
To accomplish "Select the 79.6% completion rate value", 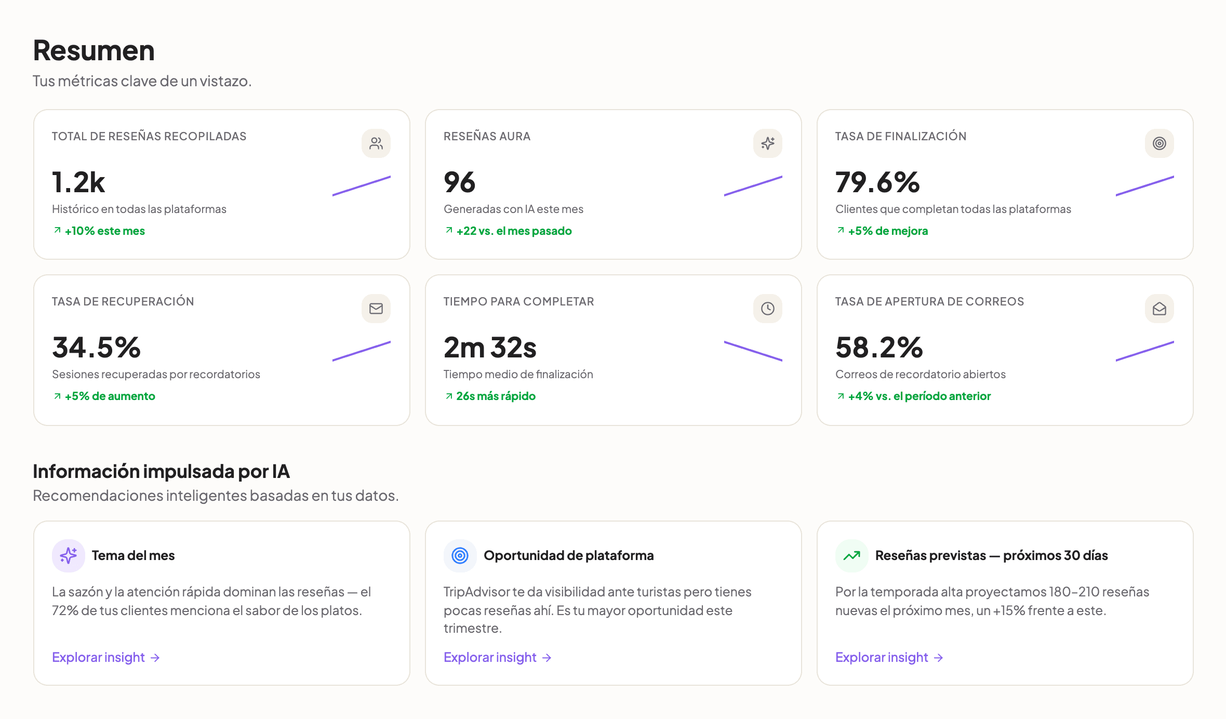I will [x=877, y=182].
